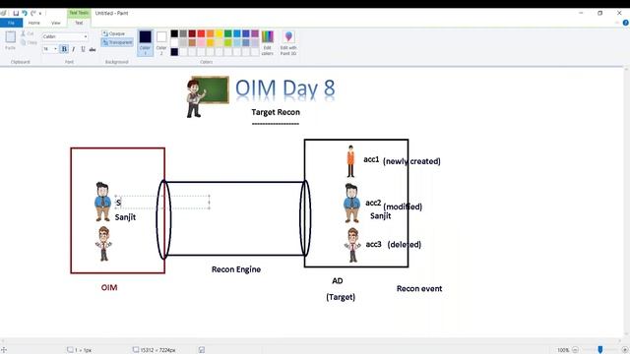Viewport: 630px width, 354px height.
Task: Toggle Strikethrough formatting
Action: pyautogui.click(x=93, y=49)
